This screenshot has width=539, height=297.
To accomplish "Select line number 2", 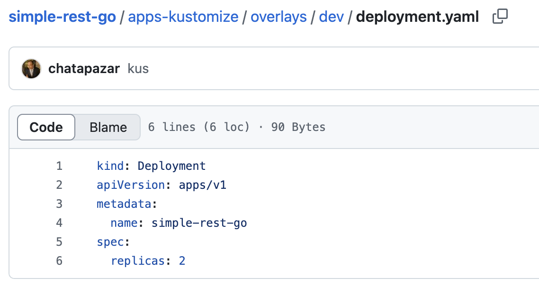I will tap(59, 185).
